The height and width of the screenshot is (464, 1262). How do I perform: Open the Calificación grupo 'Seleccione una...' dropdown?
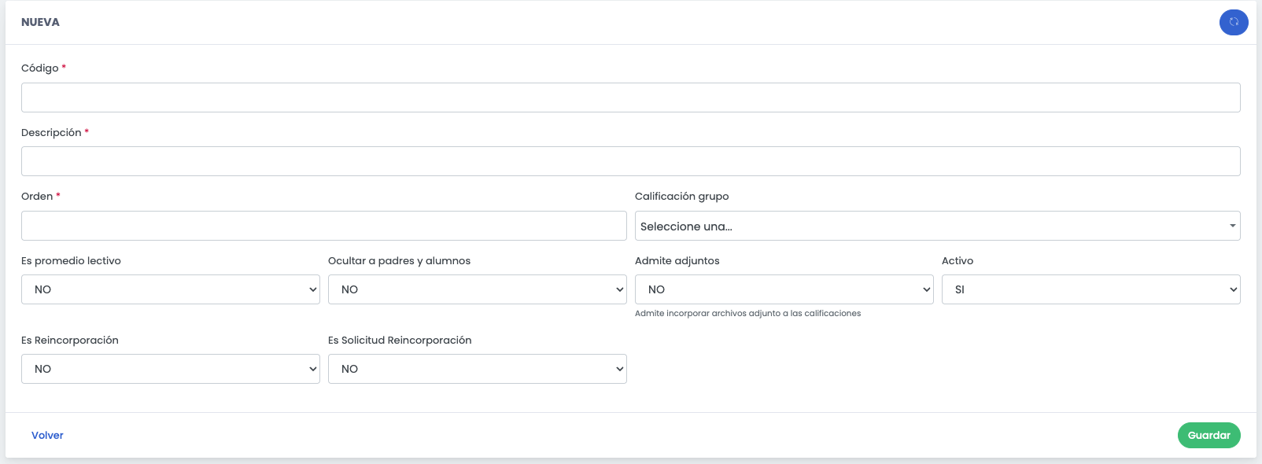click(937, 226)
